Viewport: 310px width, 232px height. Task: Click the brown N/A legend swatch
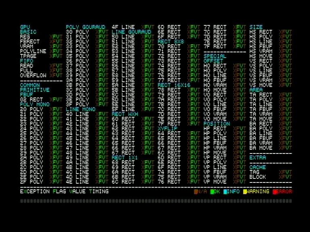click(196, 192)
